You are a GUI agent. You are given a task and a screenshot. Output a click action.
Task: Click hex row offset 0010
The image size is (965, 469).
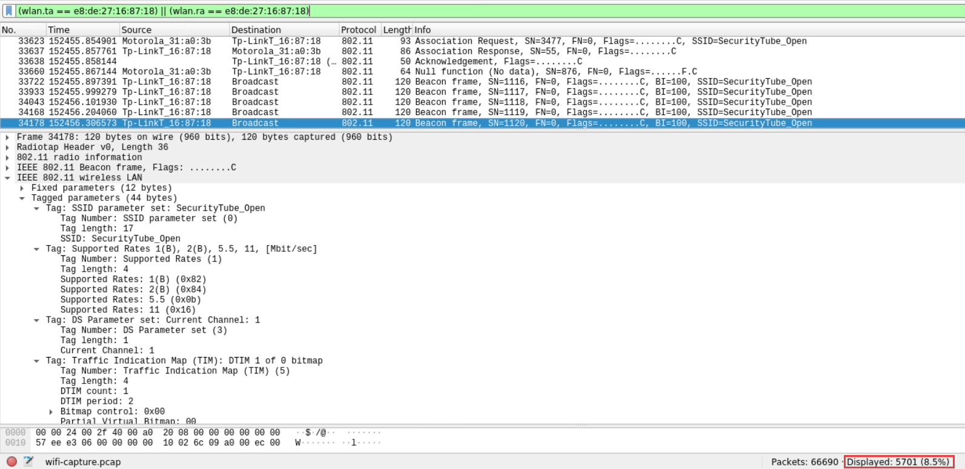(16, 443)
